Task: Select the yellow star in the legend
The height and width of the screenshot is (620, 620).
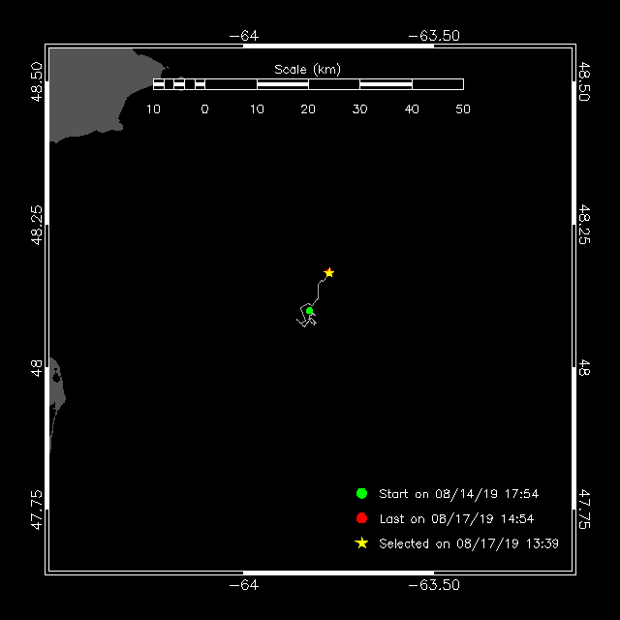Action: 361,543
